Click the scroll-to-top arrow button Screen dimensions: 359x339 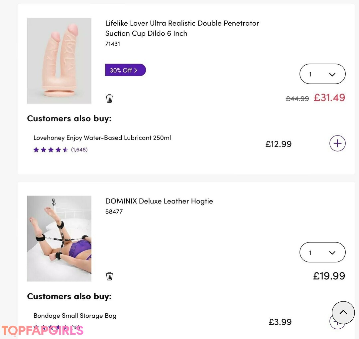tap(343, 313)
